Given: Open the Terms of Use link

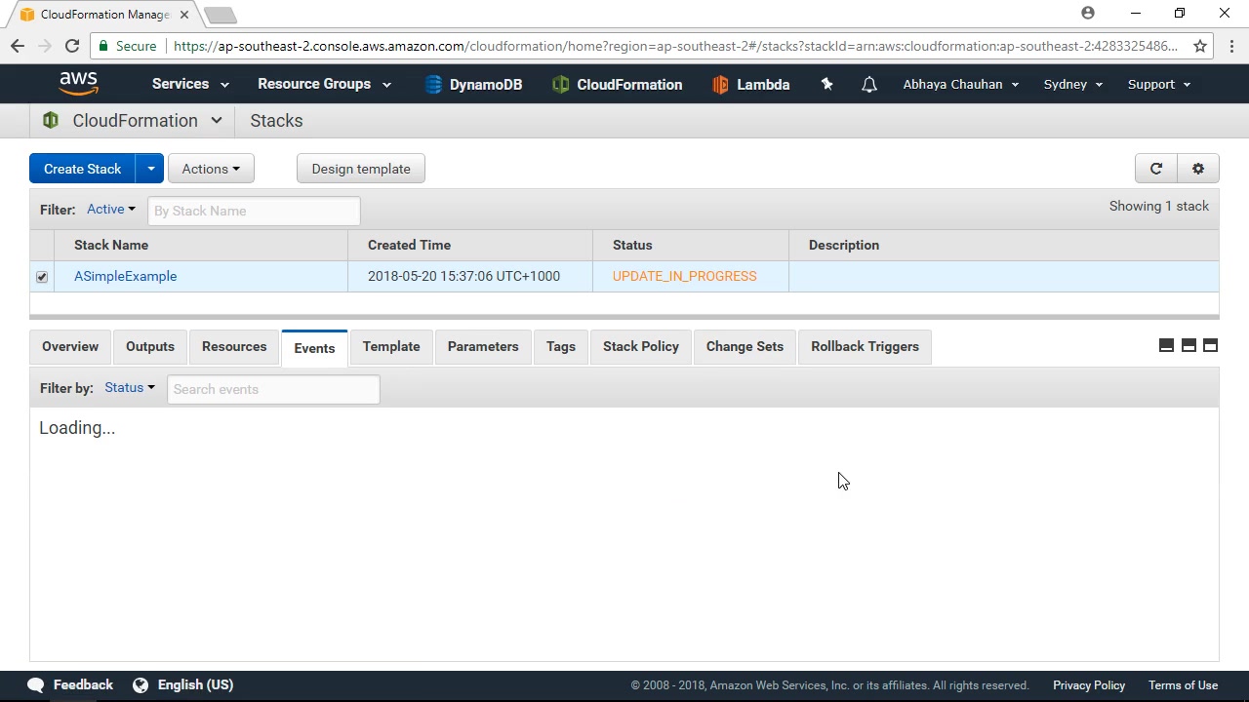Looking at the screenshot, I should tap(1183, 685).
